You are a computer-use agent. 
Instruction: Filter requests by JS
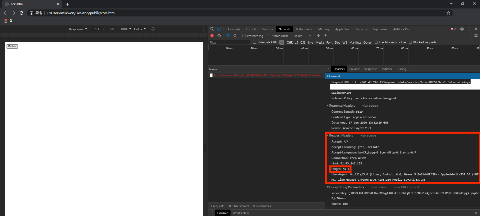pos(296,42)
